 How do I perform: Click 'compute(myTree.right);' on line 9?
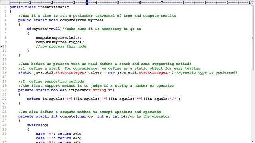coord(60,42)
